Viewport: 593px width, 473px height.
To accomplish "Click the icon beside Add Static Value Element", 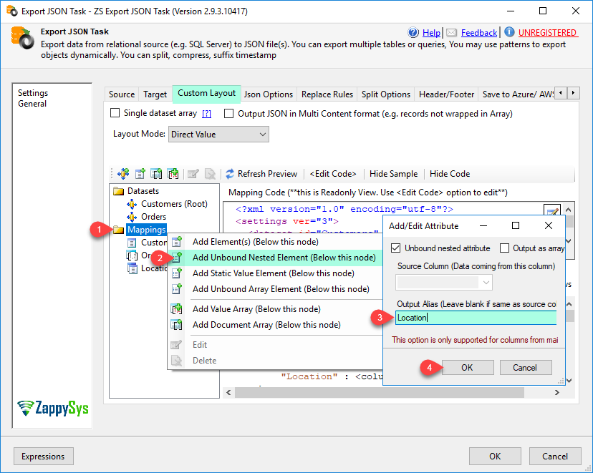I will (x=177, y=273).
